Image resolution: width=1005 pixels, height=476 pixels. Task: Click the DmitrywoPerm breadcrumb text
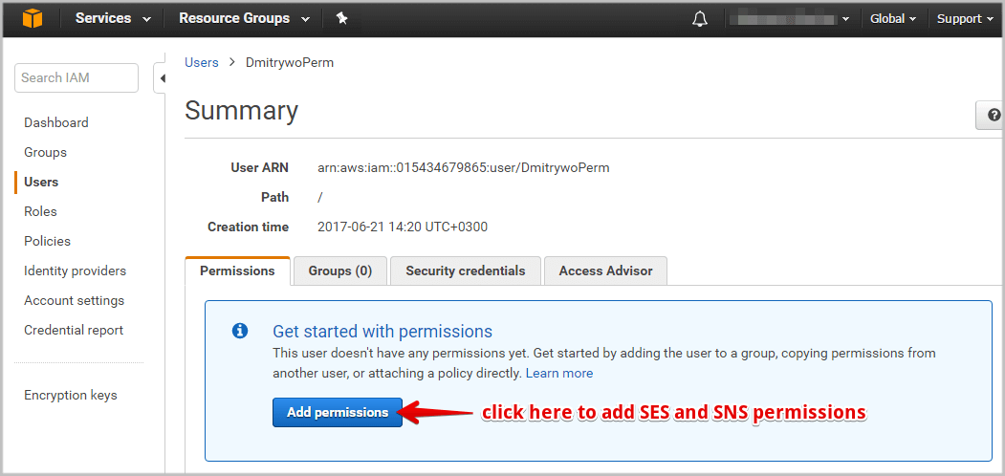point(290,63)
